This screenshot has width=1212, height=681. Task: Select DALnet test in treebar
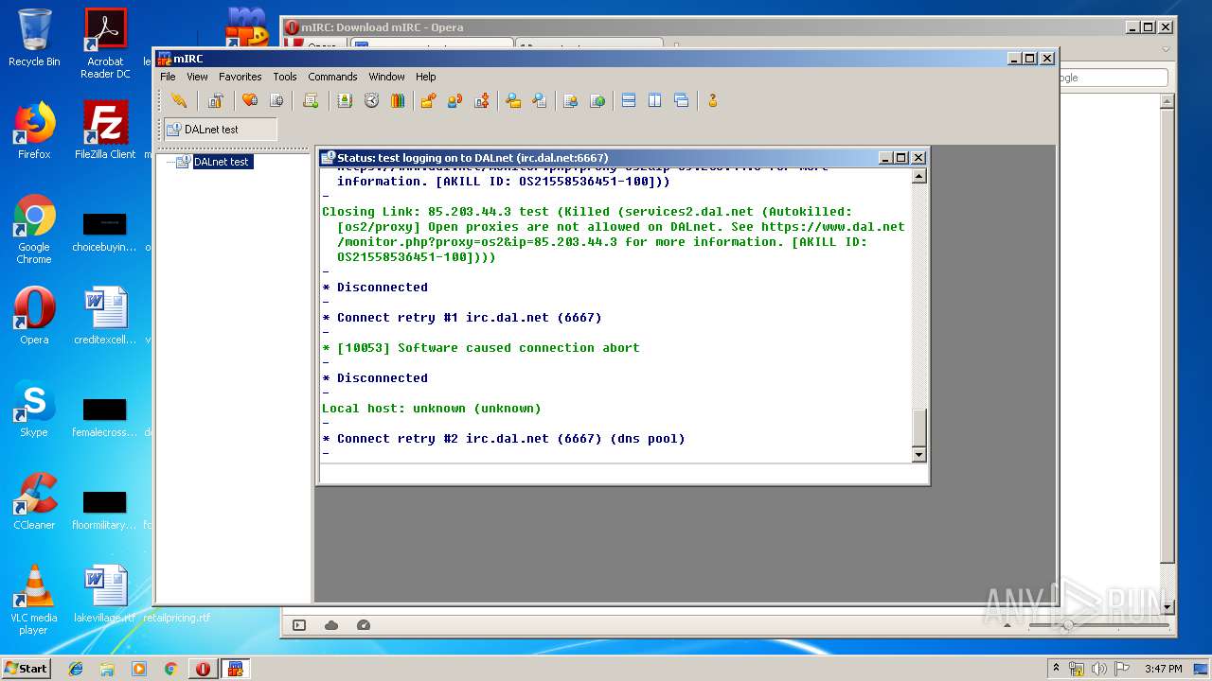coord(222,162)
